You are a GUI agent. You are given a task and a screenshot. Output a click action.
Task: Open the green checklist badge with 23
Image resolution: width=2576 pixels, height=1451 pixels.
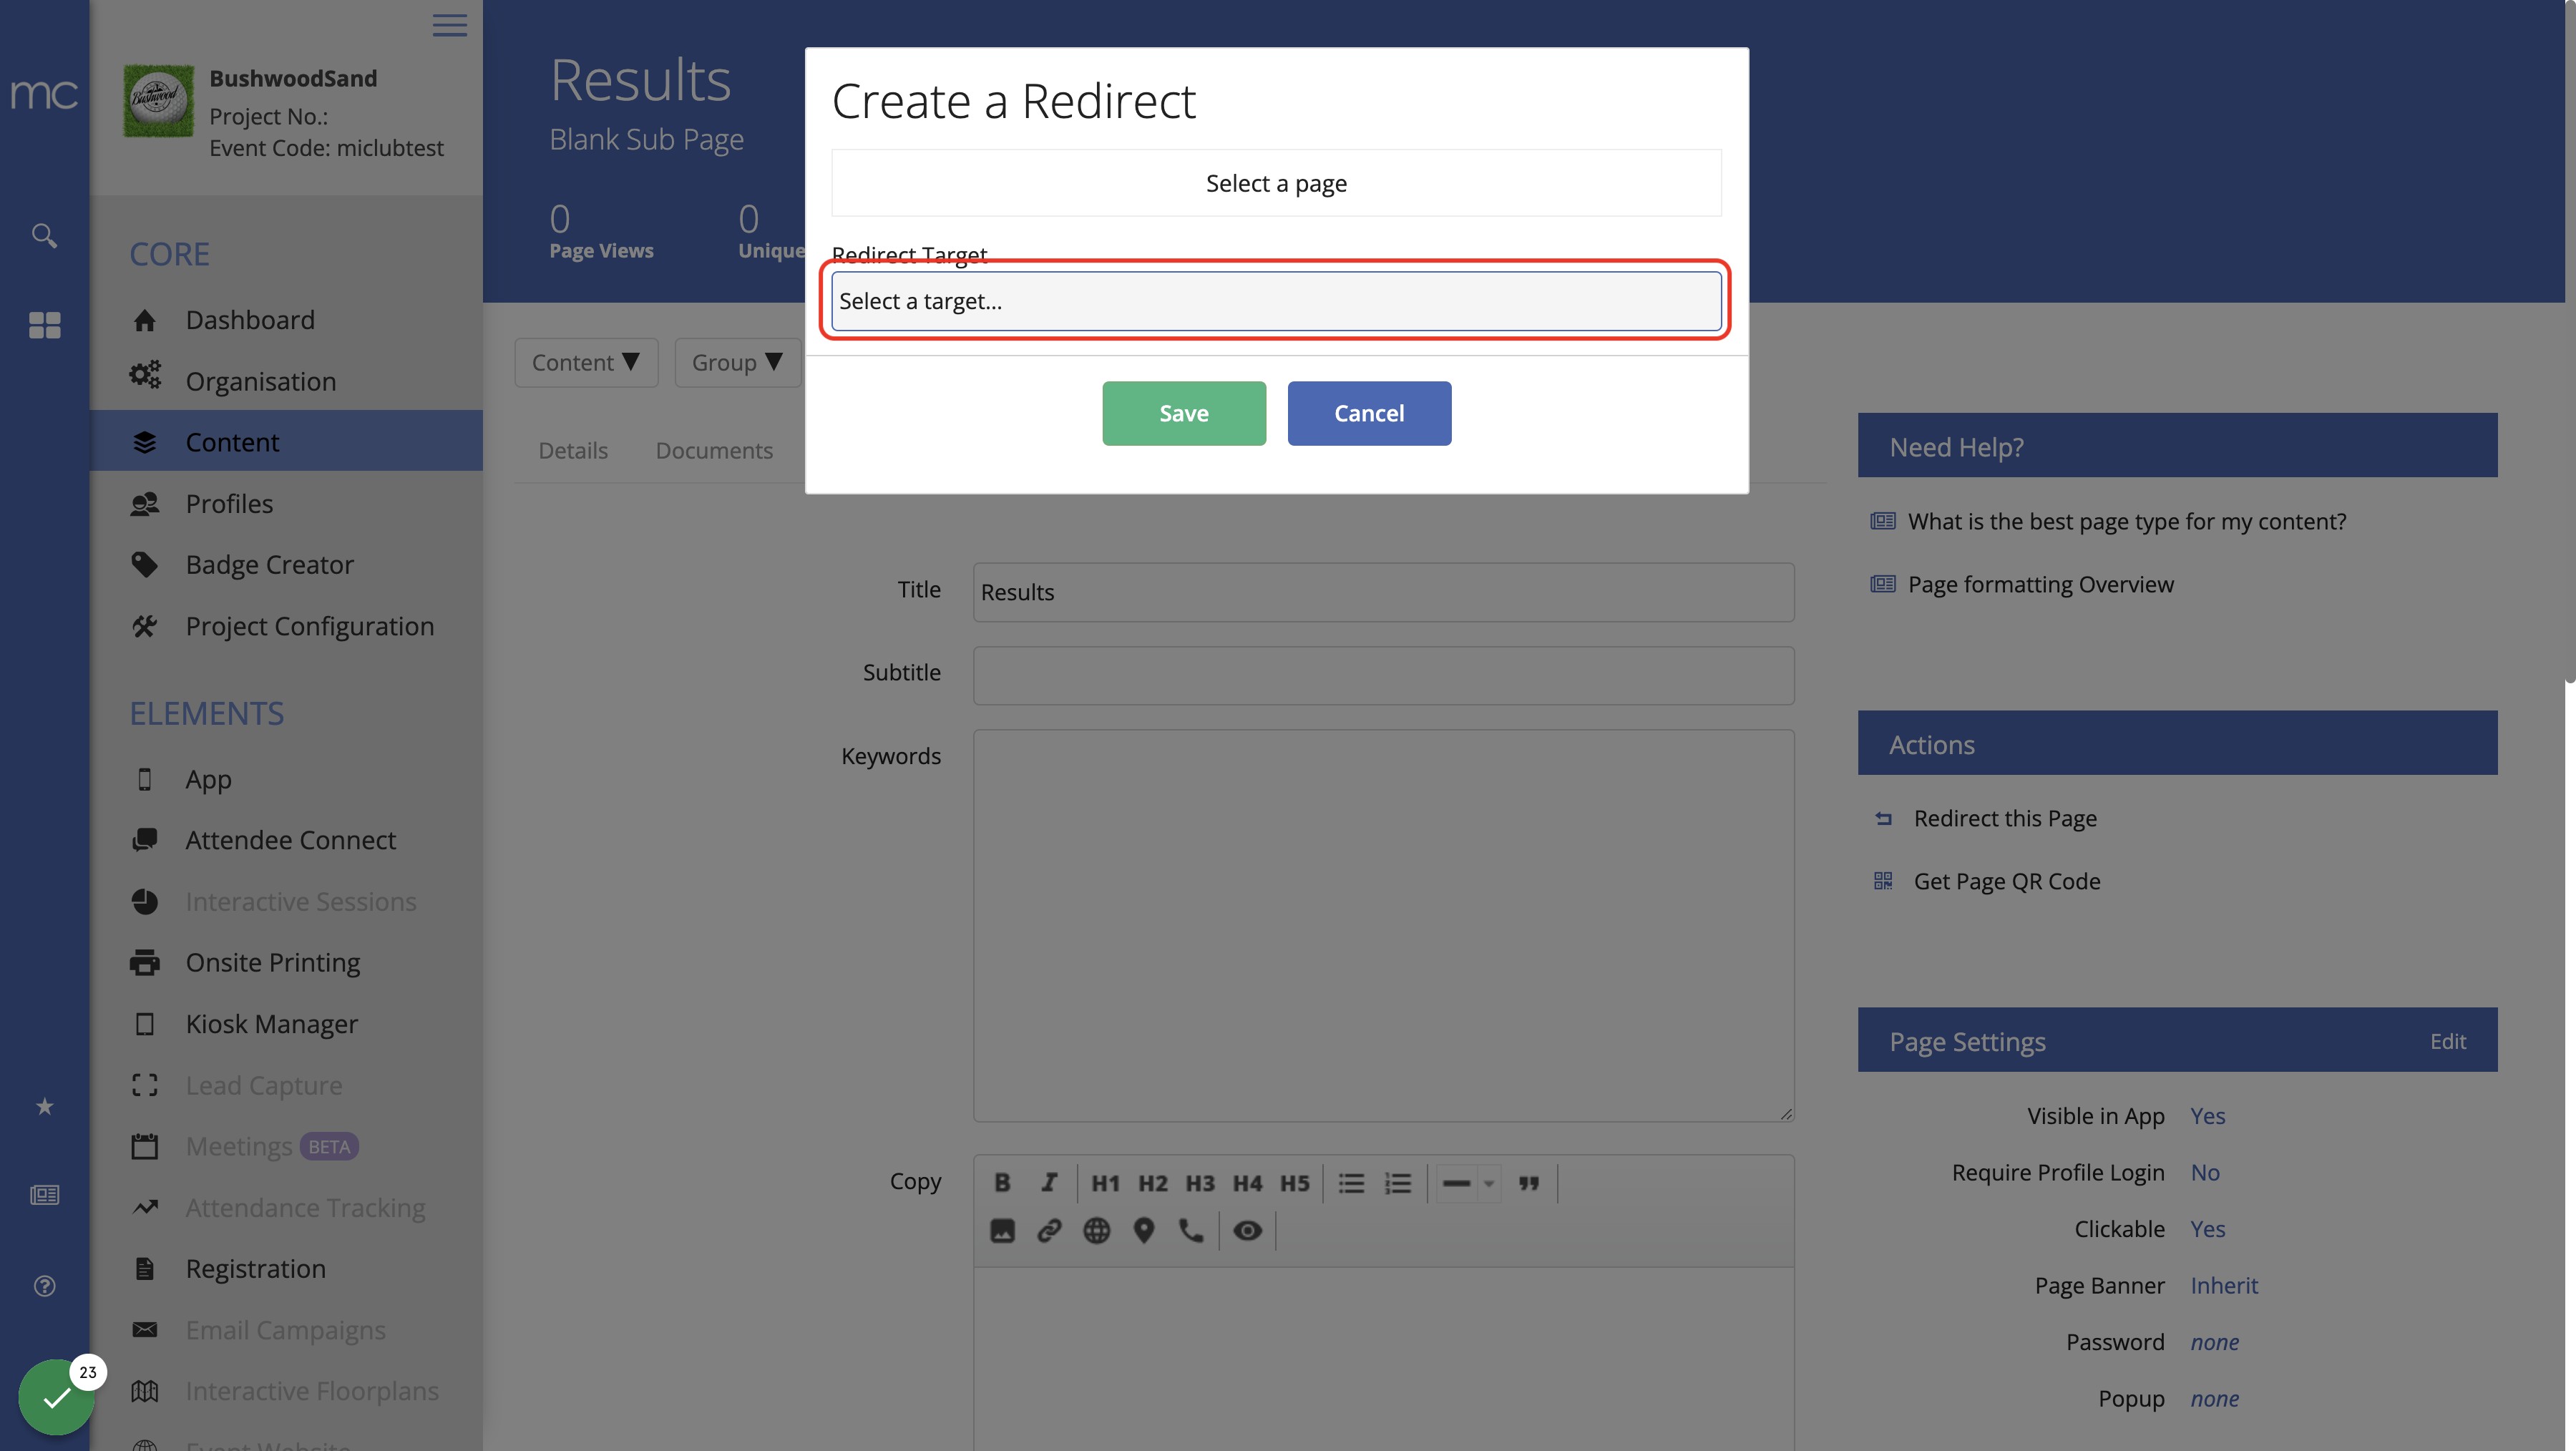click(x=57, y=1396)
